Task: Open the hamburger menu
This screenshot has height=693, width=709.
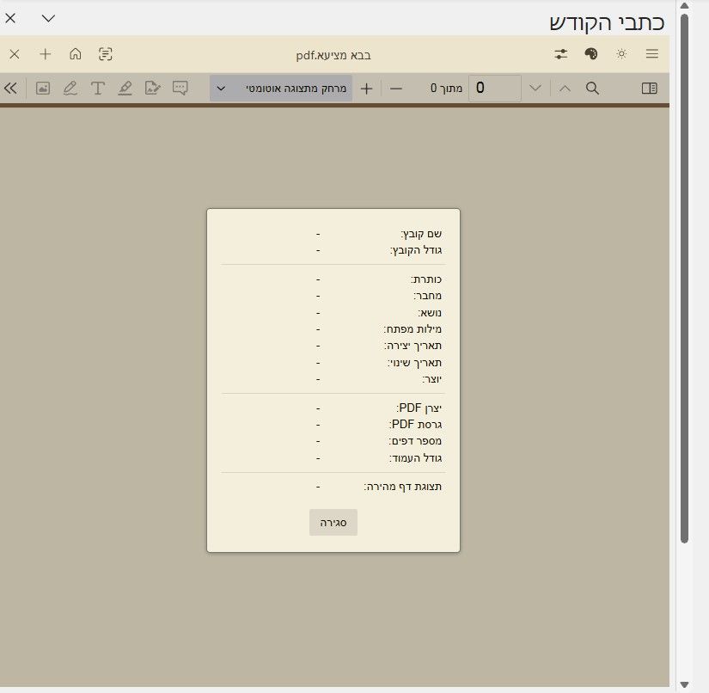Action: (652, 54)
